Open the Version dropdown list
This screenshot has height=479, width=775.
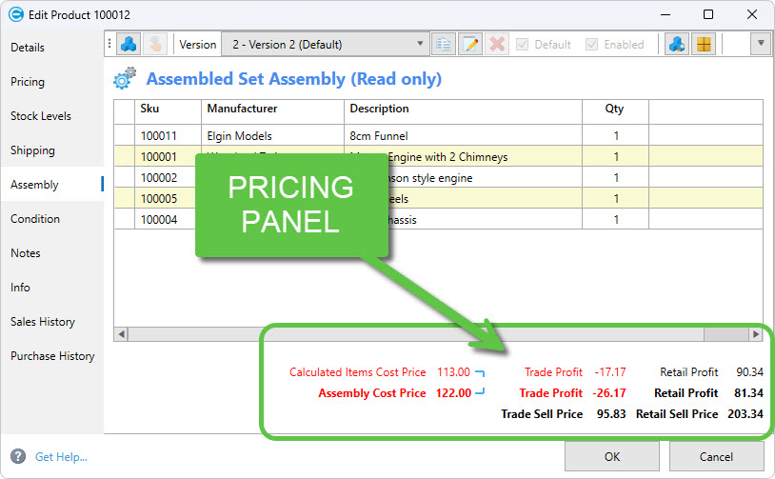421,45
